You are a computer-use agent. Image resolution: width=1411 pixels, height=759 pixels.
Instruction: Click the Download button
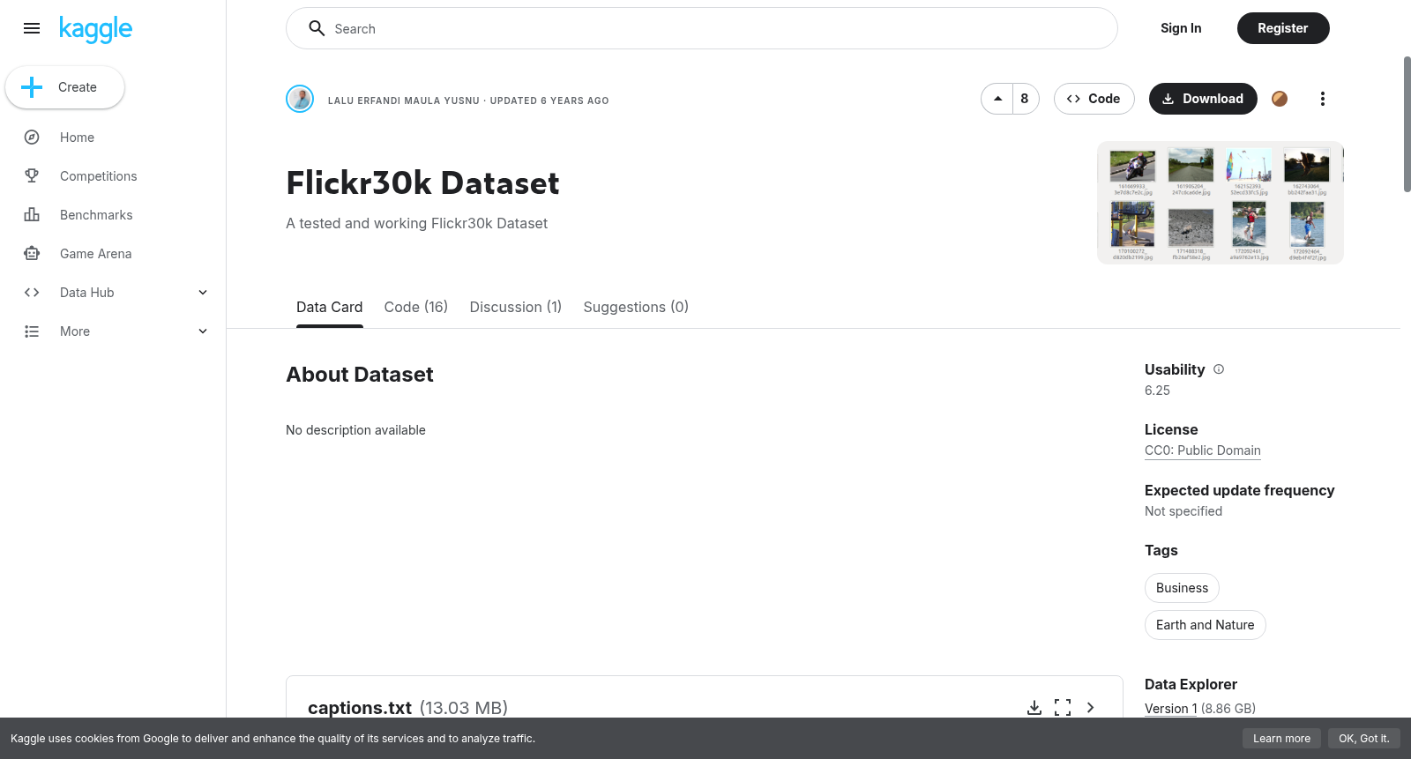1203,99
